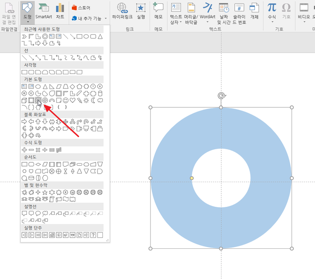Insert a 하이퍼링크 hyperlink
Screen dimensions: 315x279
(x=122, y=11)
